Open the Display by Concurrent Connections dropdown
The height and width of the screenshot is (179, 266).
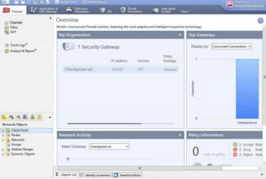click(232, 46)
